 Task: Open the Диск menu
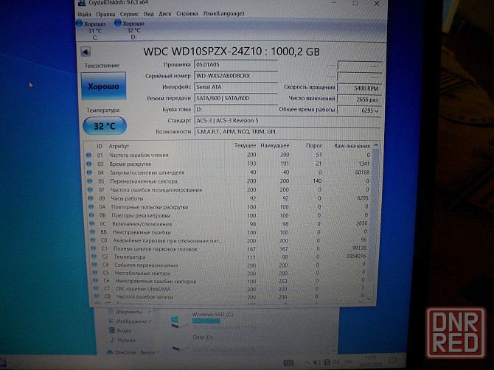165,14
